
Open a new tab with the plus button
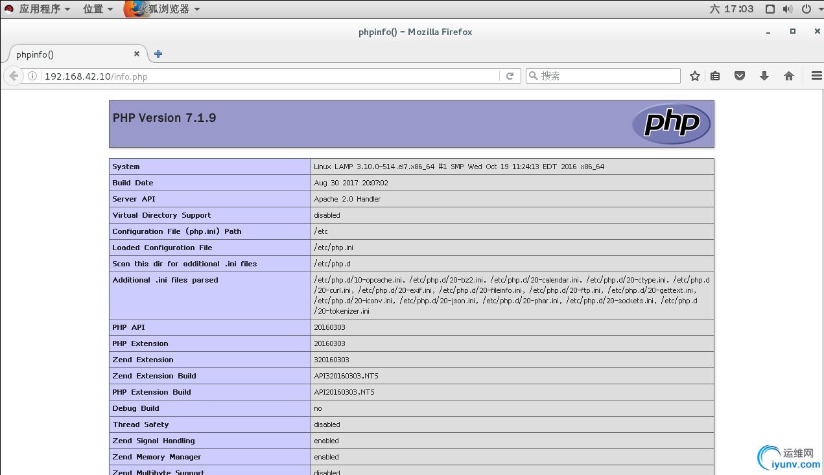[158, 54]
